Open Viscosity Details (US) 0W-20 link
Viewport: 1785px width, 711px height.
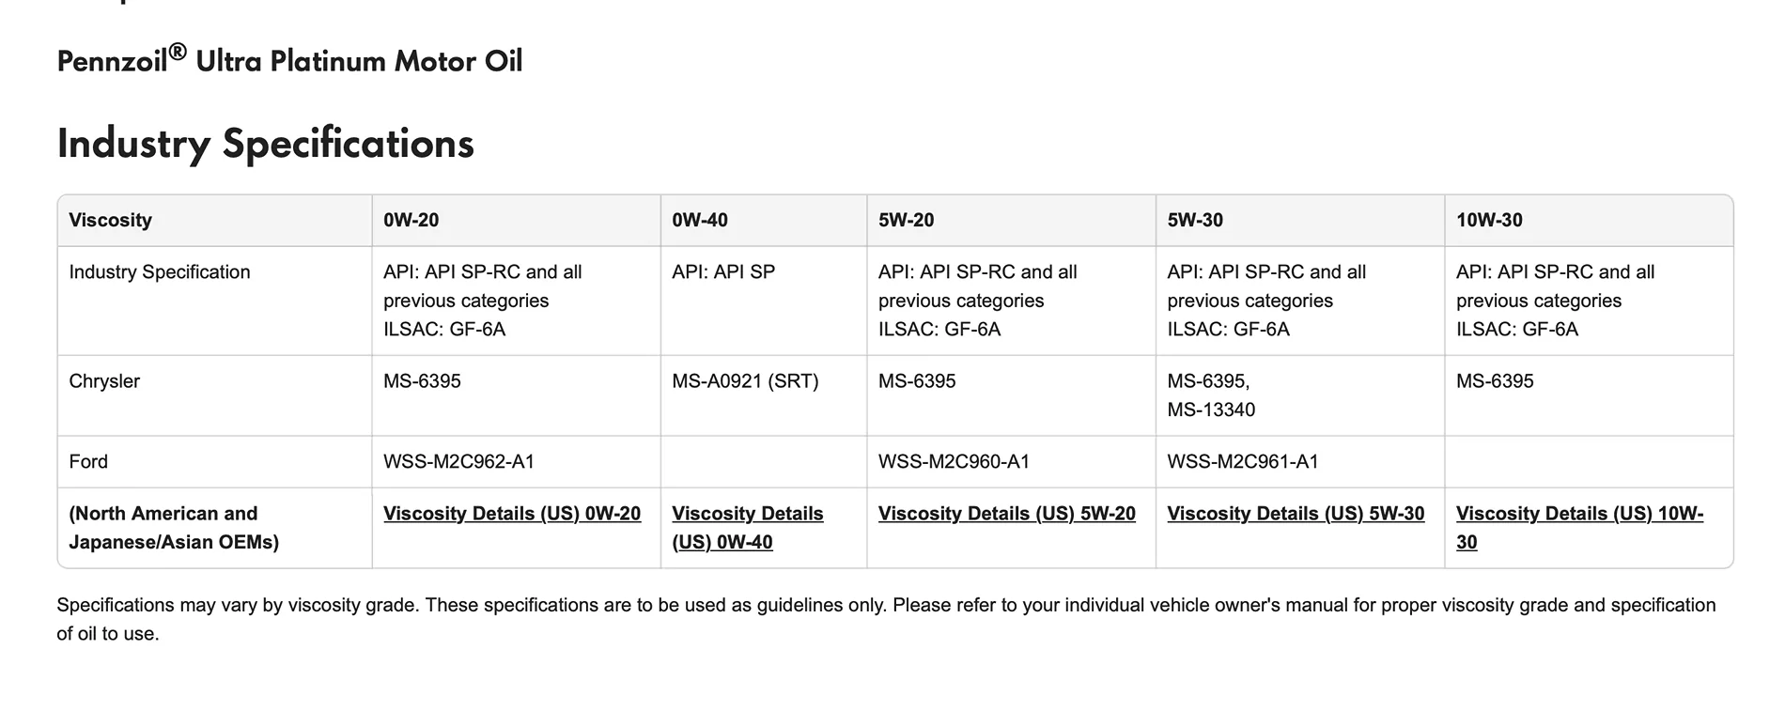512,514
